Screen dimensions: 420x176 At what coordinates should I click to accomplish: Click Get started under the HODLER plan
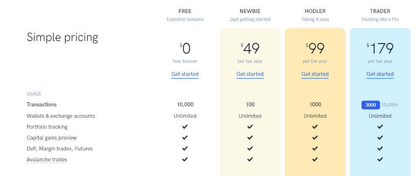click(315, 74)
